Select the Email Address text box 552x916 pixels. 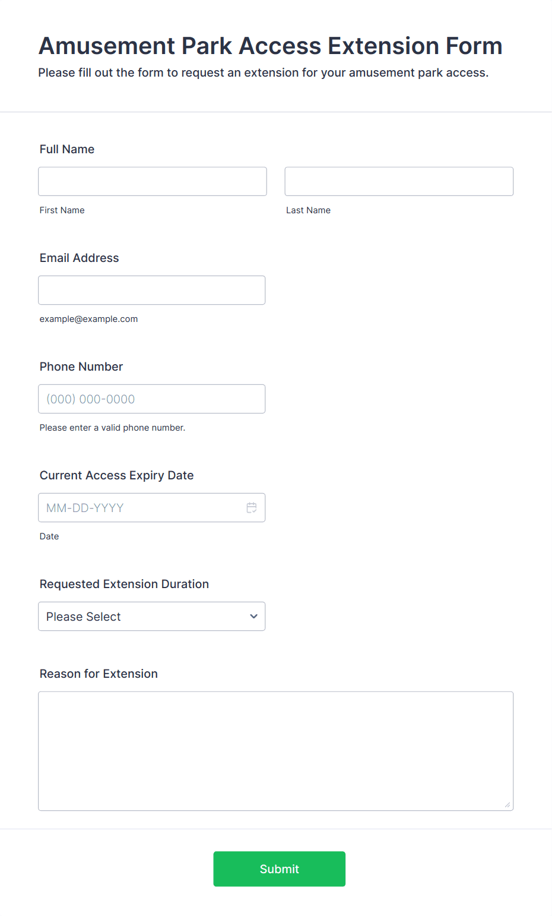click(152, 290)
